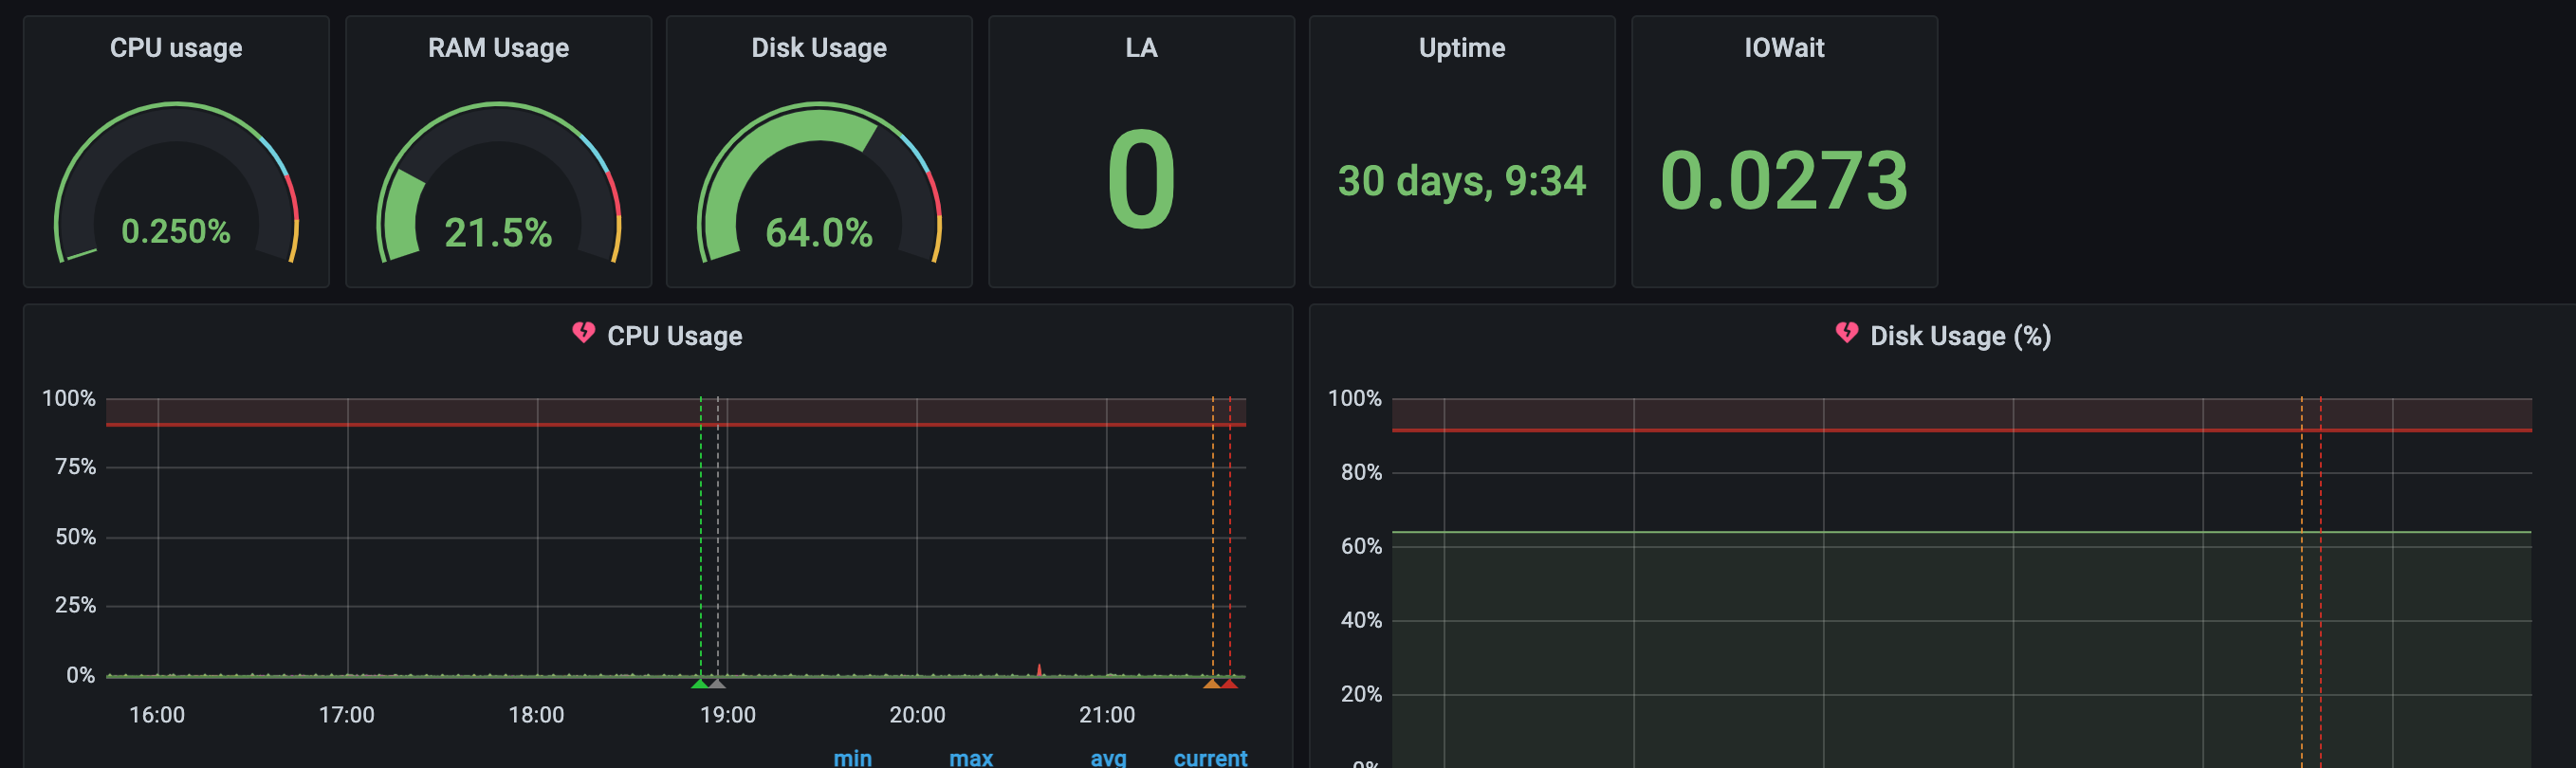Click the 0.250% CPU gauge value
The height and width of the screenshot is (768, 2576).
[x=176, y=232]
